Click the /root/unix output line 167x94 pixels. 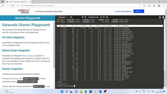click(62, 84)
